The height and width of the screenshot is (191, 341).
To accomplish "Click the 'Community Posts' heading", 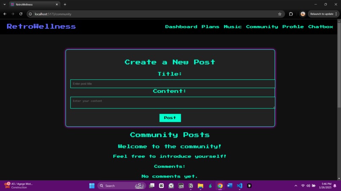I will point(170,135).
